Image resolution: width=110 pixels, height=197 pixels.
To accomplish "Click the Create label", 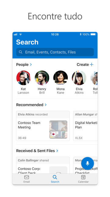I will pyautogui.click(x=83, y=65).
